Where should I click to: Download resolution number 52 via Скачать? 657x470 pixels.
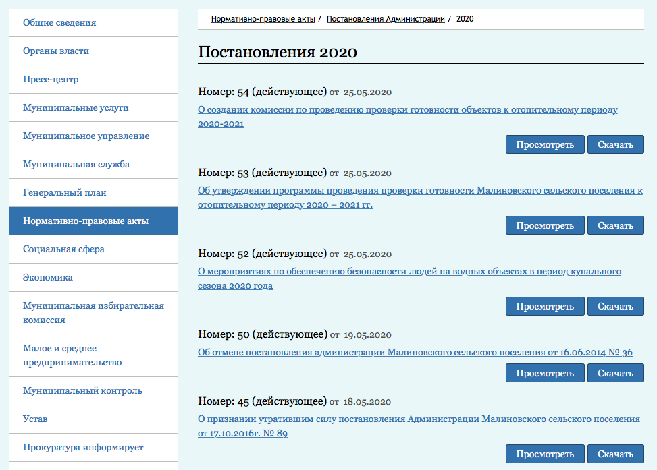tap(616, 306)
